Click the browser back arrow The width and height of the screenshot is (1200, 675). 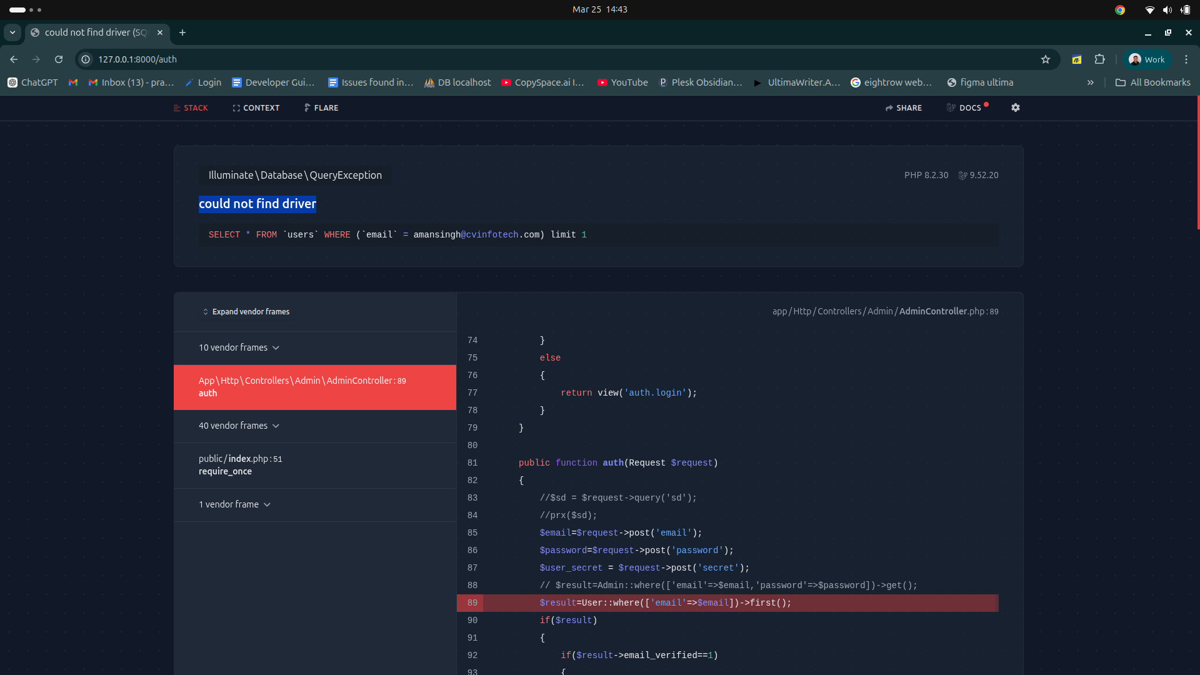point(14,59)
